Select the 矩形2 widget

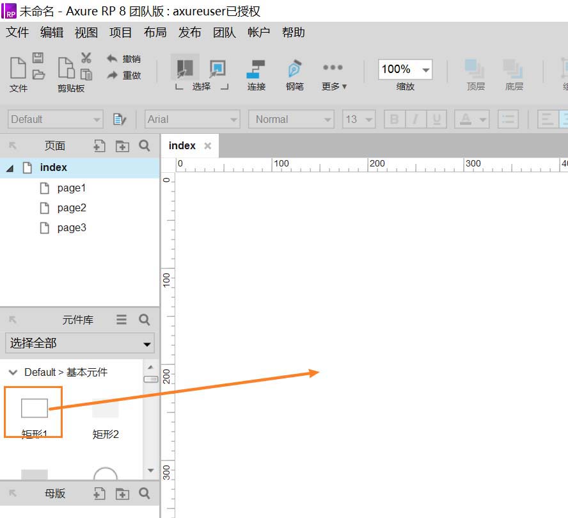(106, 417)
